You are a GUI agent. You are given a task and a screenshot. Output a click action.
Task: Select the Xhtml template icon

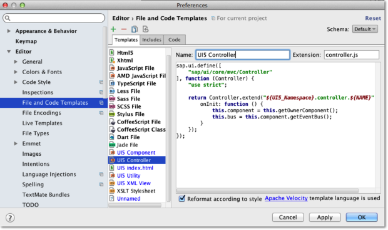(112, 60)
